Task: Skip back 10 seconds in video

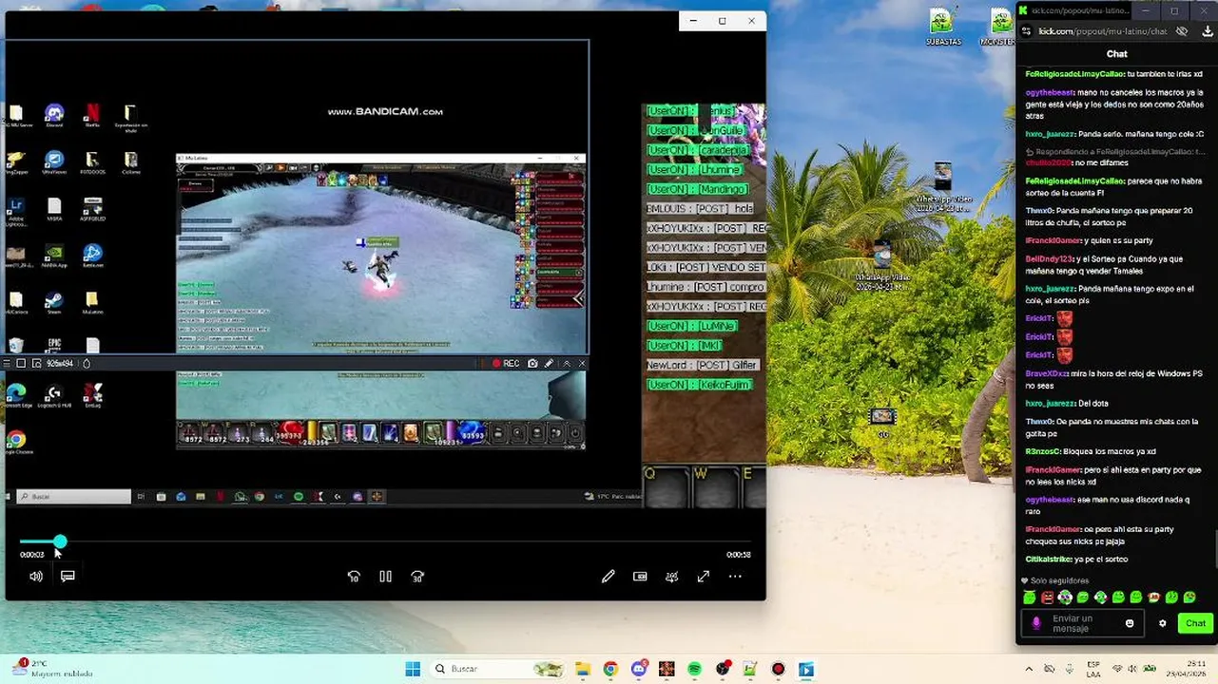Action: 354,576
